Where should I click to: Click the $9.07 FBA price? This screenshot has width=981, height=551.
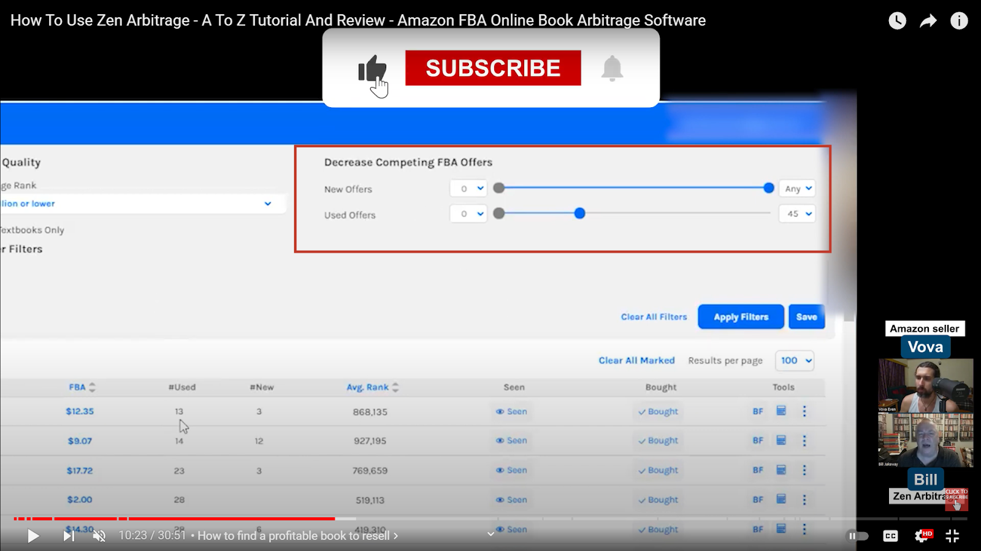80,441
